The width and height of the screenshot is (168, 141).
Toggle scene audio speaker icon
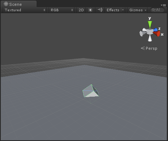(100, 10)
